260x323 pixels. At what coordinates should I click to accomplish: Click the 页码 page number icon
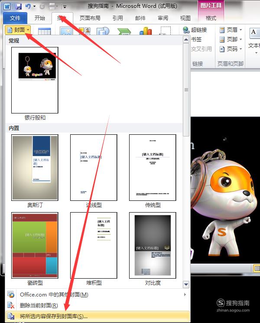[222, 49]
